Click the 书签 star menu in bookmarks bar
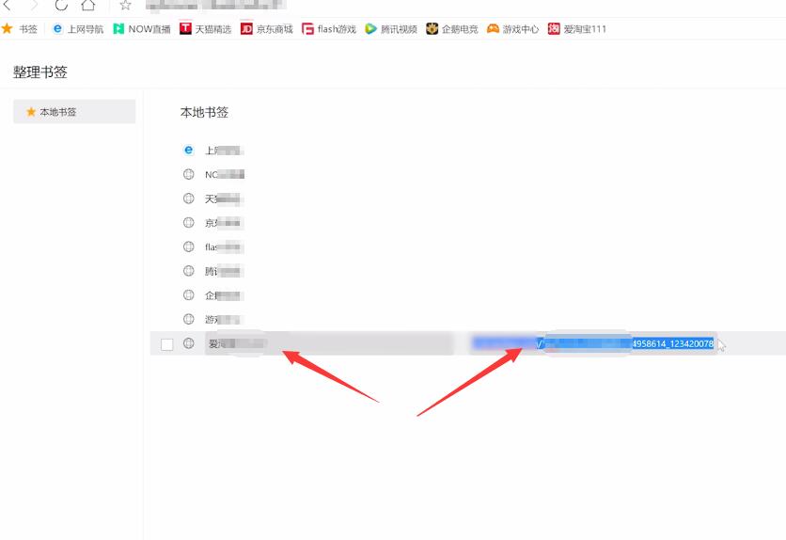The image size is (786, 540). [20, 29]
